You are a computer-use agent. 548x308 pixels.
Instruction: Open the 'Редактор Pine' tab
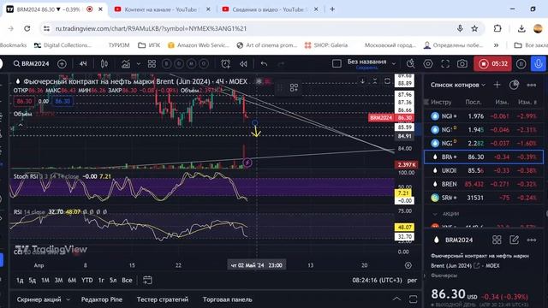click(102, 299)
